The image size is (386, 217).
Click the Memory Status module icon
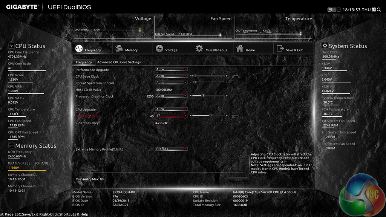pos(11,145)
